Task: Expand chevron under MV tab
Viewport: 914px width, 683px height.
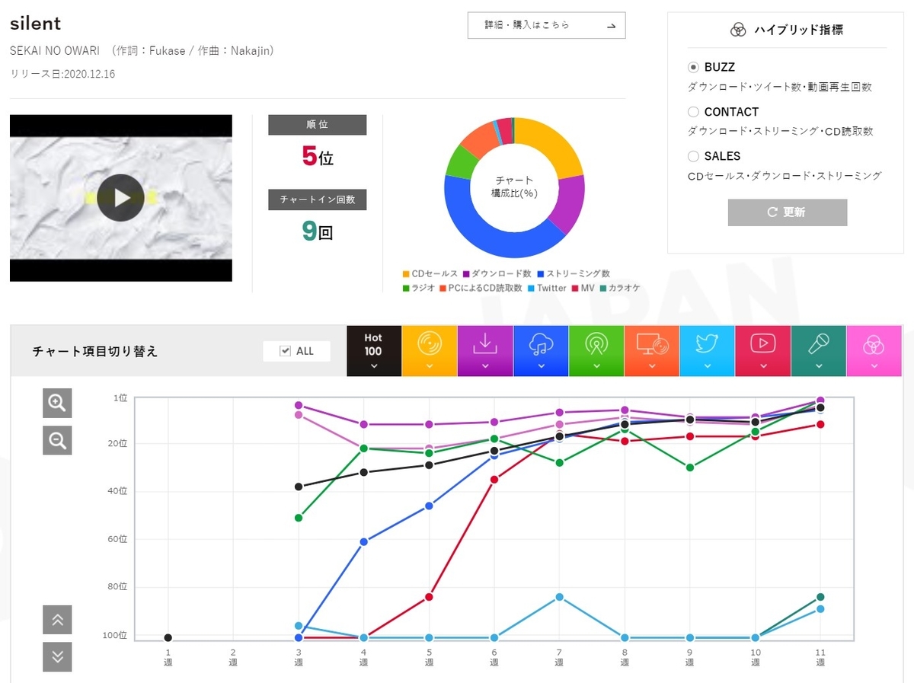Action: (763, 366)
